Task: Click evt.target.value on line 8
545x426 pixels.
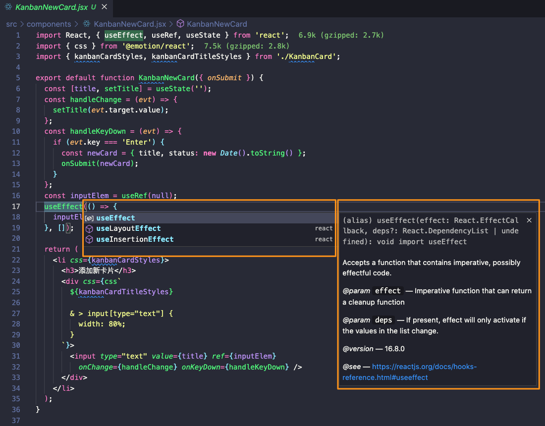Action: click(x=126, y=110)
